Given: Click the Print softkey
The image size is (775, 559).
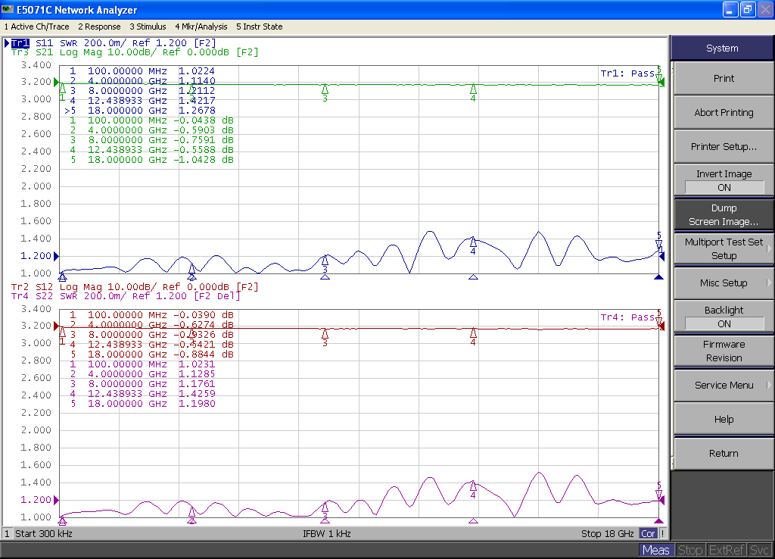Looking at the screenshot, I should click(x=723, y=78).
